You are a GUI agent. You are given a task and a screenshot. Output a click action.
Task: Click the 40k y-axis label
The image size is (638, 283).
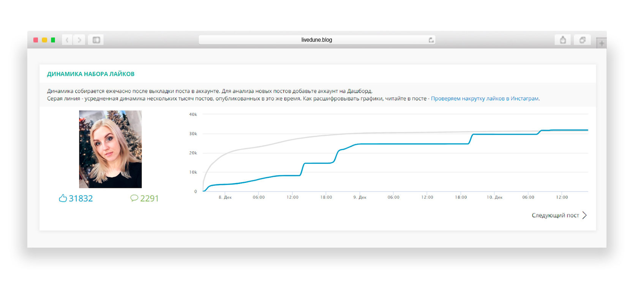[193, 114]
